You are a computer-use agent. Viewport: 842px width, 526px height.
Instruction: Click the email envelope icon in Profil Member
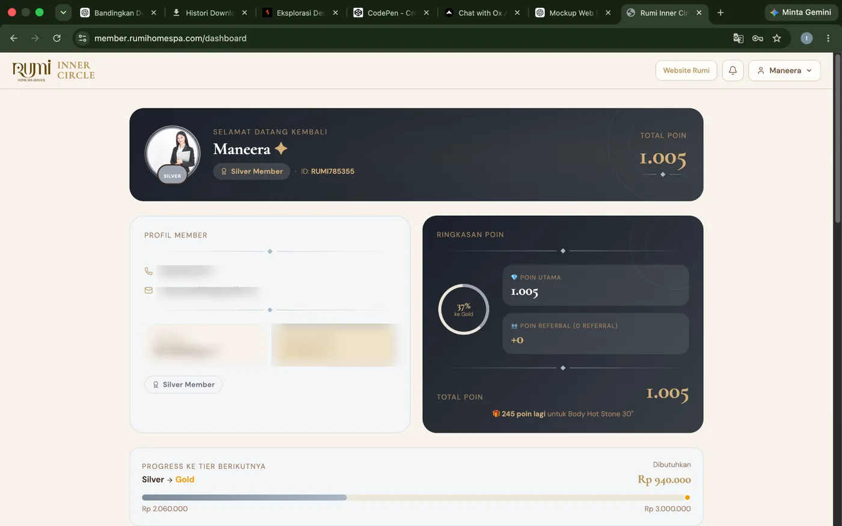pyautogui.click(x=149, y=290)
